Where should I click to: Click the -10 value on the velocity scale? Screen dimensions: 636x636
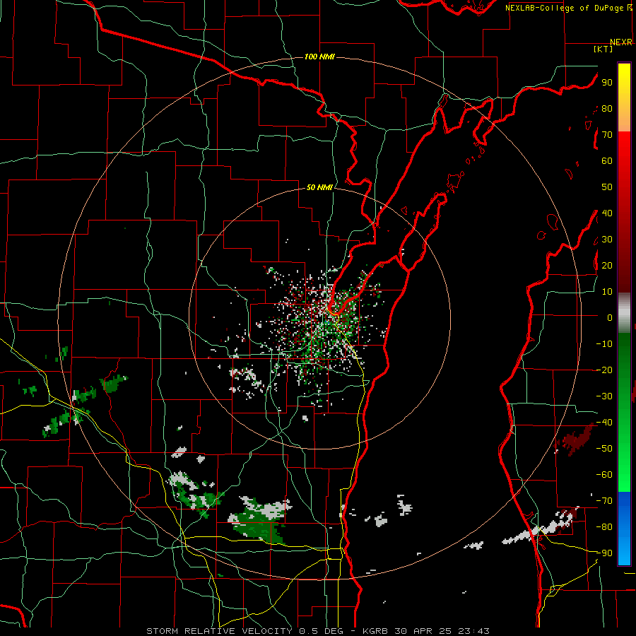coord(604,344)
